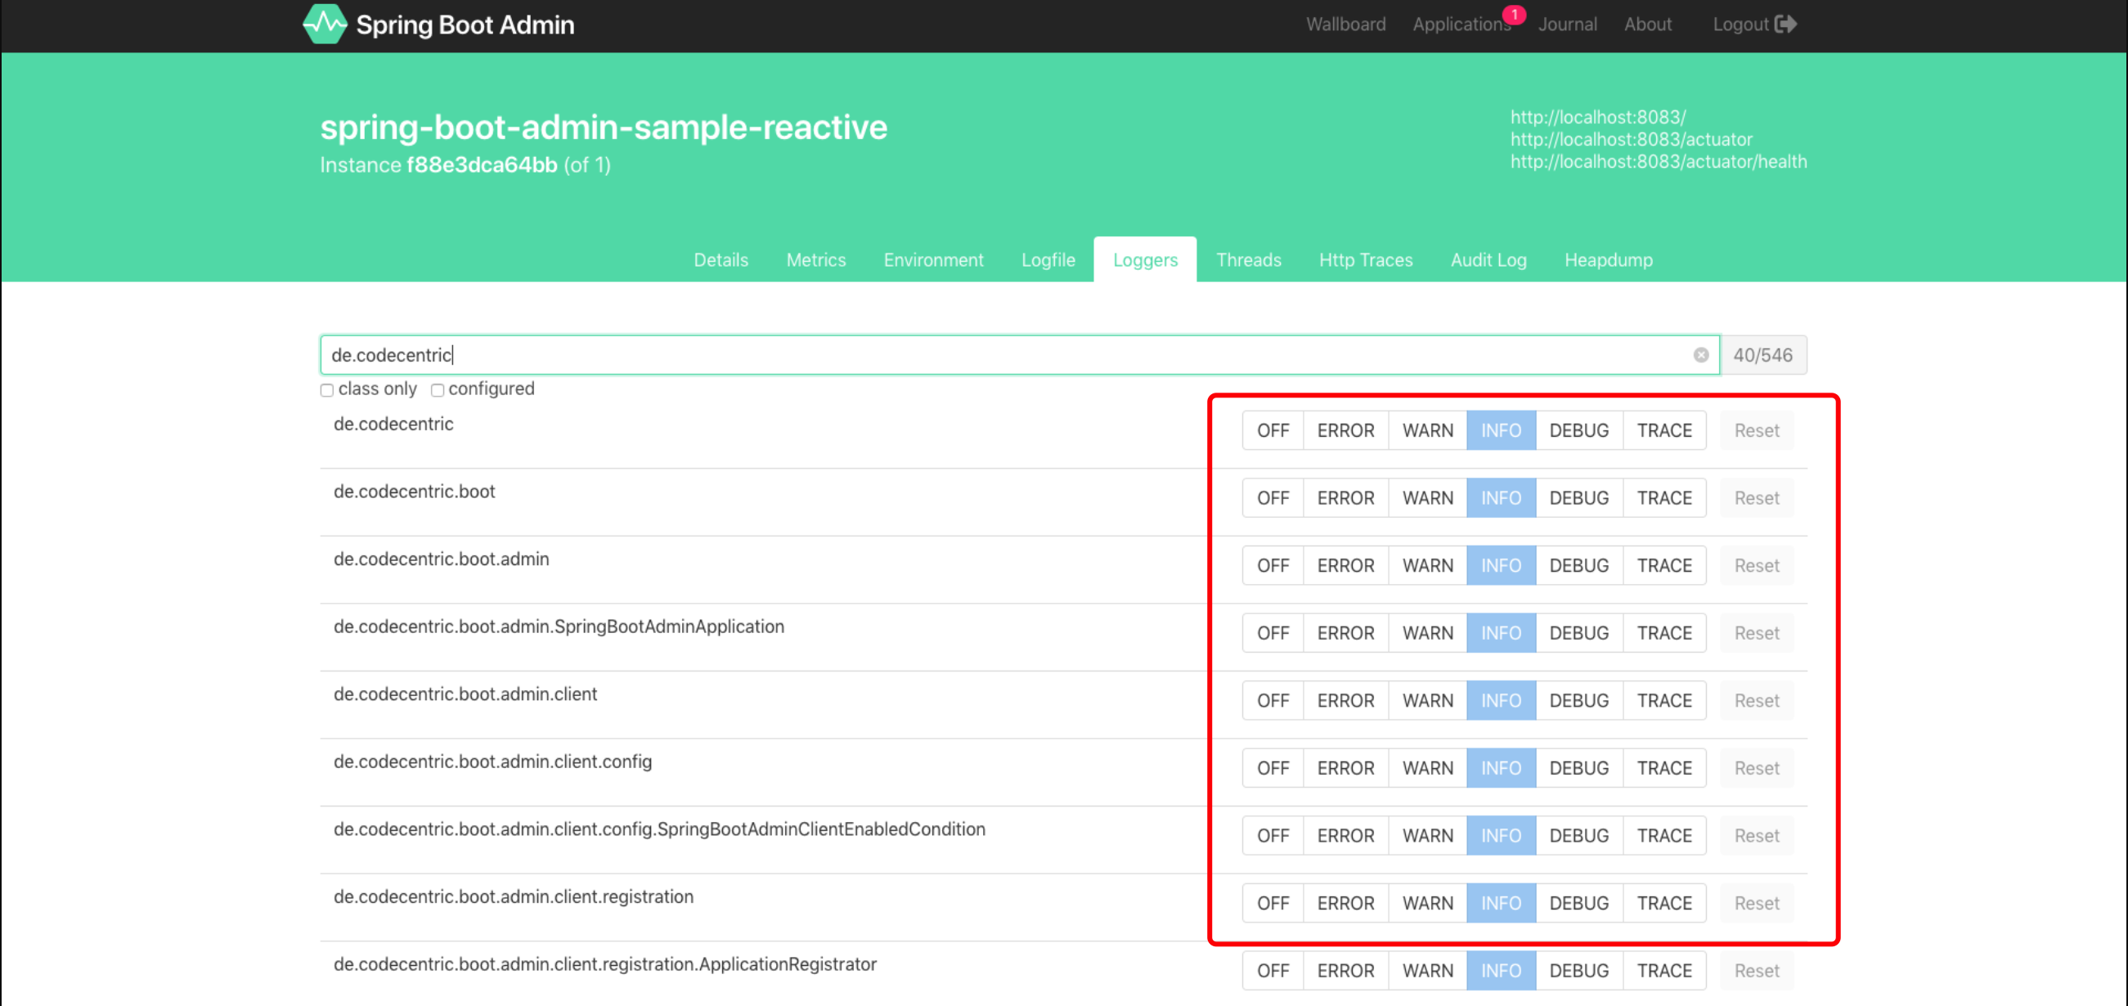Select INFO for de.codecentric.boot logger
2128x1006 pixels.
[x=1501, y=498]
